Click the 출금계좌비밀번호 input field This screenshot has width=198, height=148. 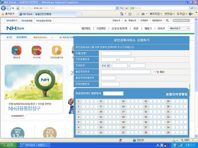[x=108, y=78]
